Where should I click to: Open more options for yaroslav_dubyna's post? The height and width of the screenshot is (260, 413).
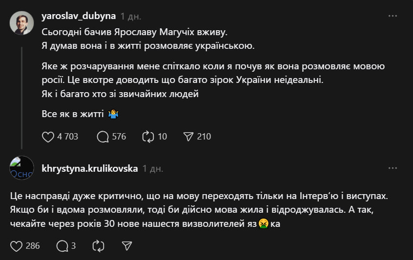392,16
